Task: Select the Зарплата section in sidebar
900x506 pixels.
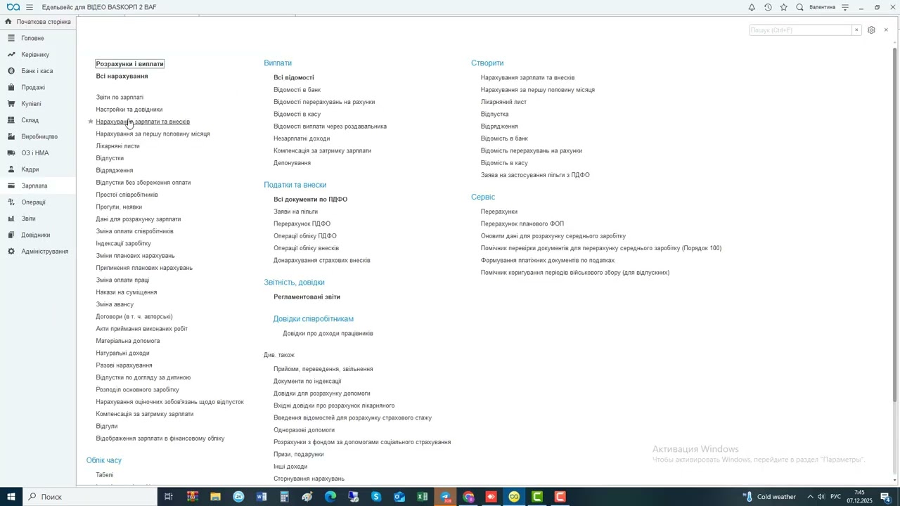Action: tap(38, 186)
